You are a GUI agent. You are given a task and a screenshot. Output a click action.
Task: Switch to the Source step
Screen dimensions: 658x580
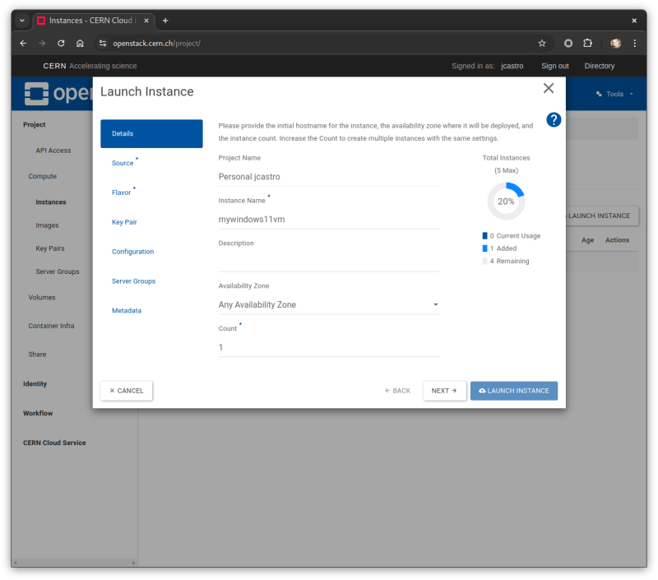pos(123,163)
